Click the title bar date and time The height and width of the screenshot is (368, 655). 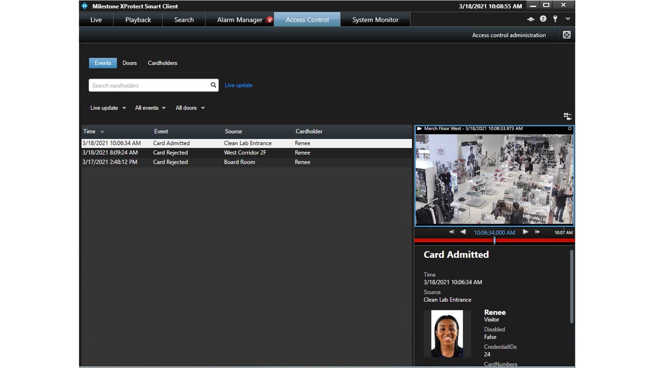[490, 6]
